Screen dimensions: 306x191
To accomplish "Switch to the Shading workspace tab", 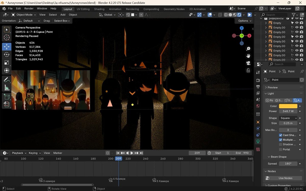I will 99,9.
